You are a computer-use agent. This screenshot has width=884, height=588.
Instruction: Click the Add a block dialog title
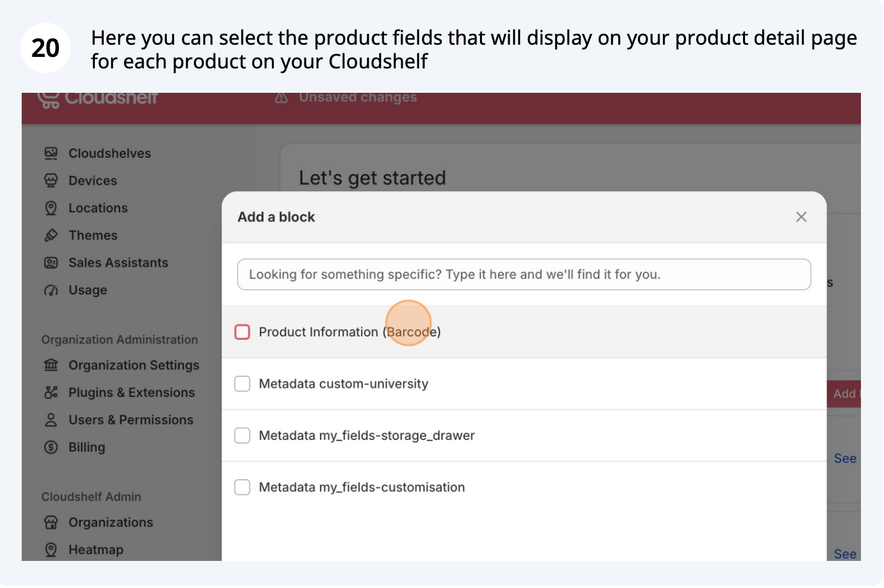click(276, 217)
